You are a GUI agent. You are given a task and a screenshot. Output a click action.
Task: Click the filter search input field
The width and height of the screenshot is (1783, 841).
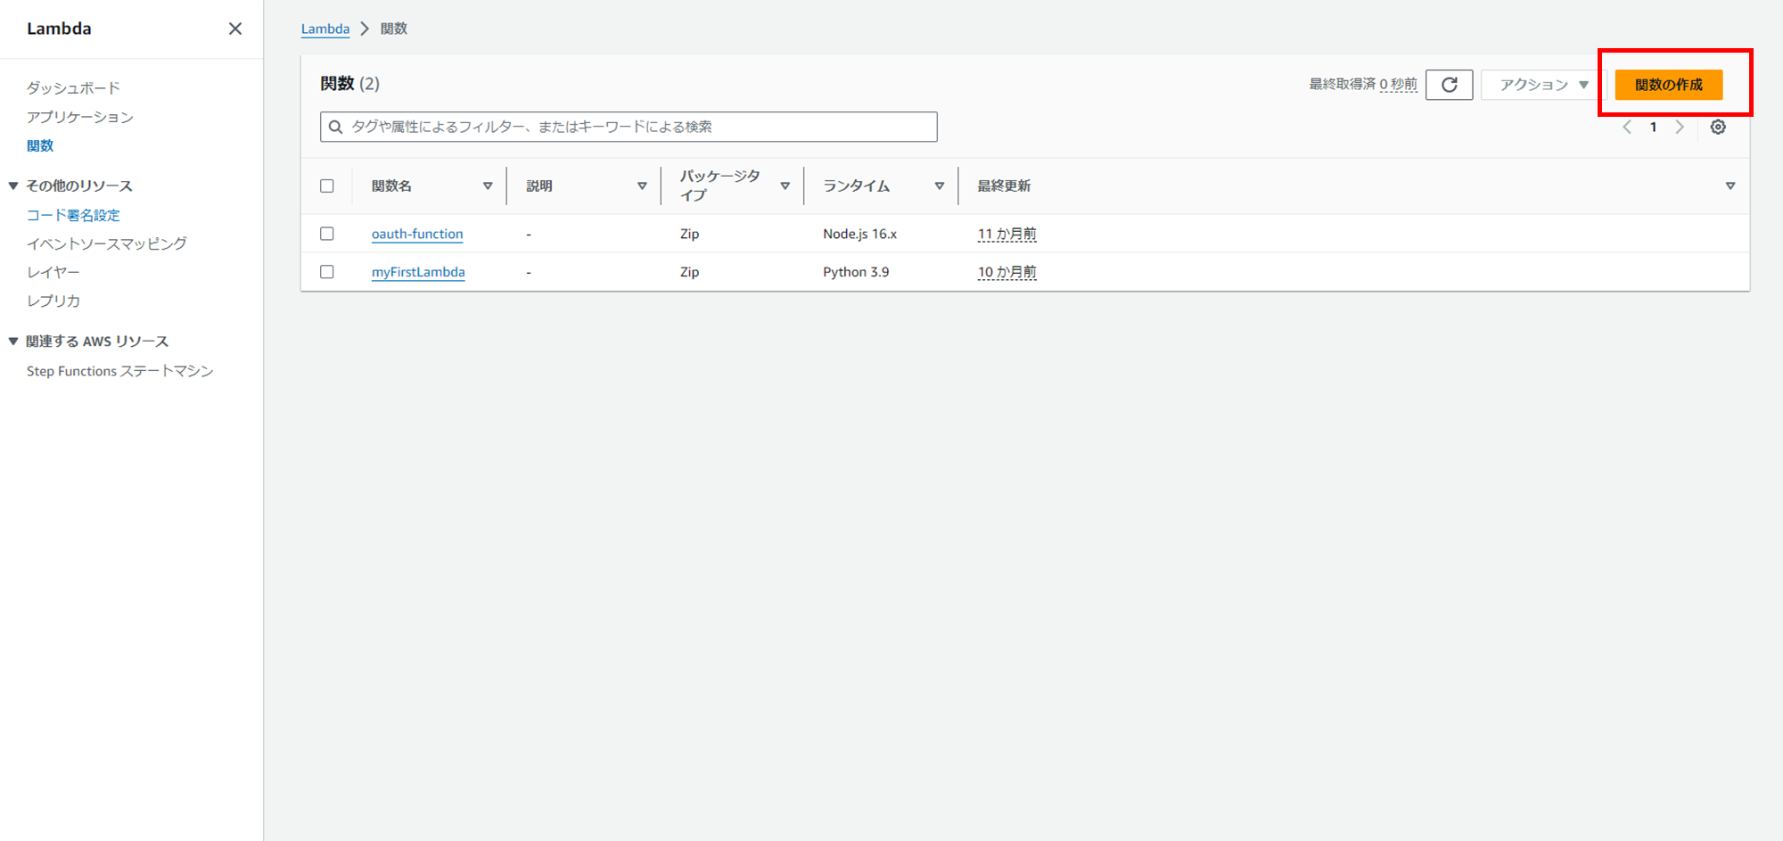[624, 126]
